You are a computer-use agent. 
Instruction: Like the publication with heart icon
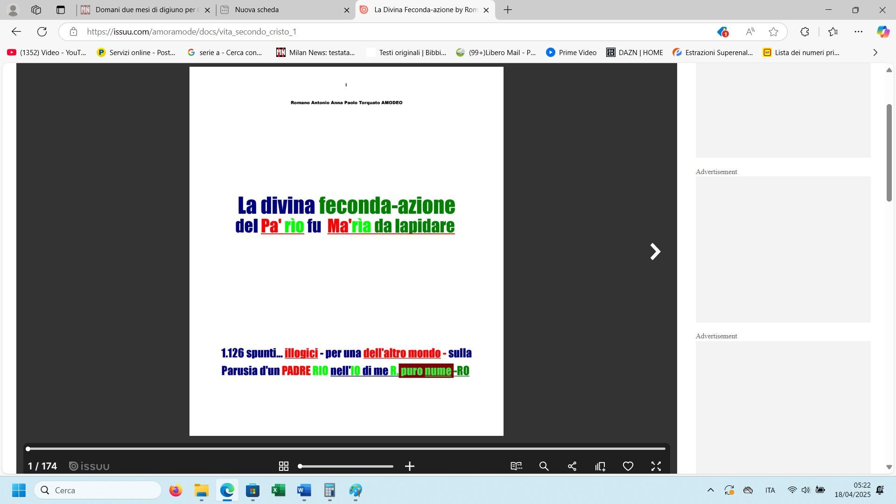point(628,466)
